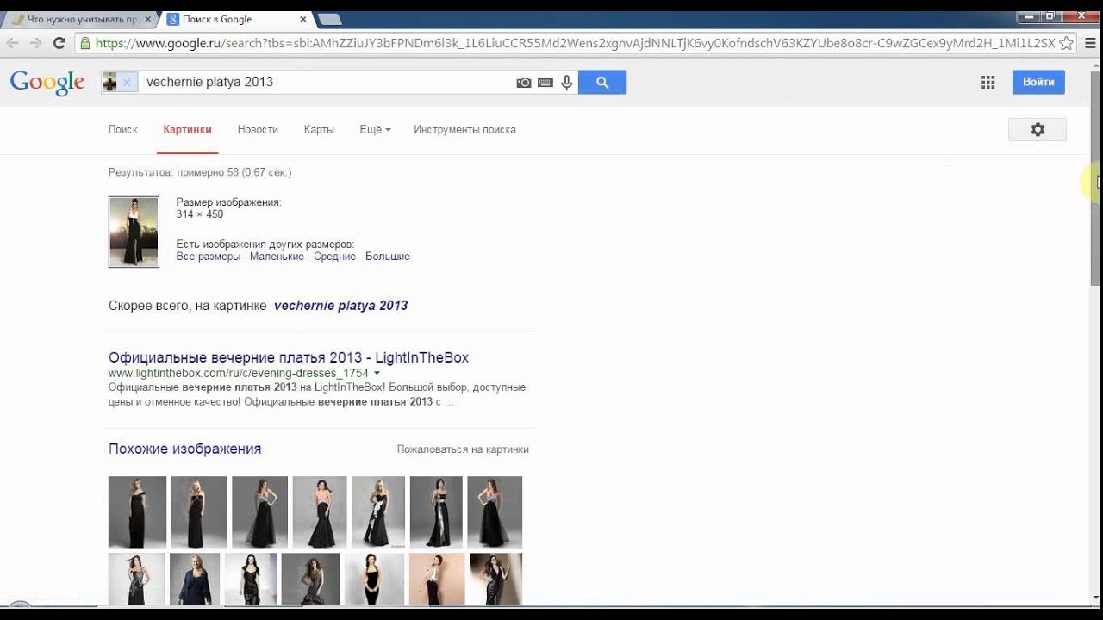Click 'Пожаловаться на картинки'

point(463,449)
